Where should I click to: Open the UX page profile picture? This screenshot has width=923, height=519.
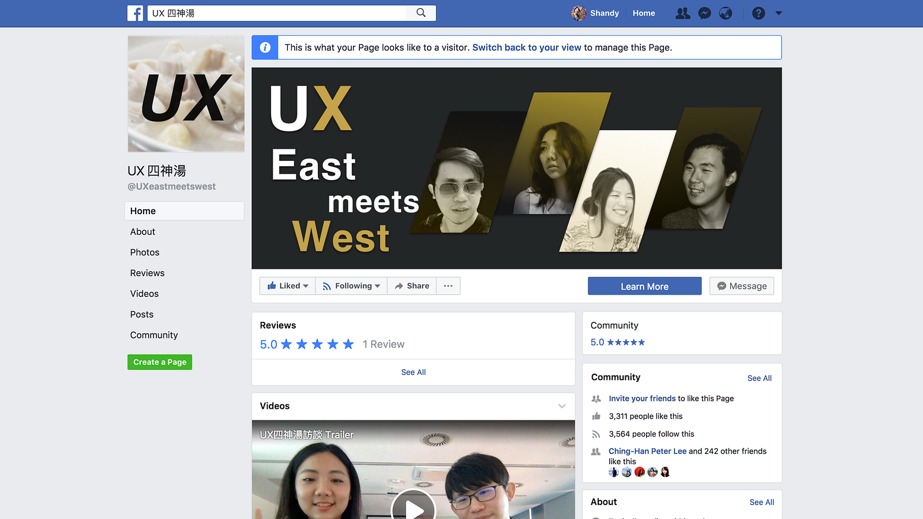pyautogui.click(x=186, y=94)
